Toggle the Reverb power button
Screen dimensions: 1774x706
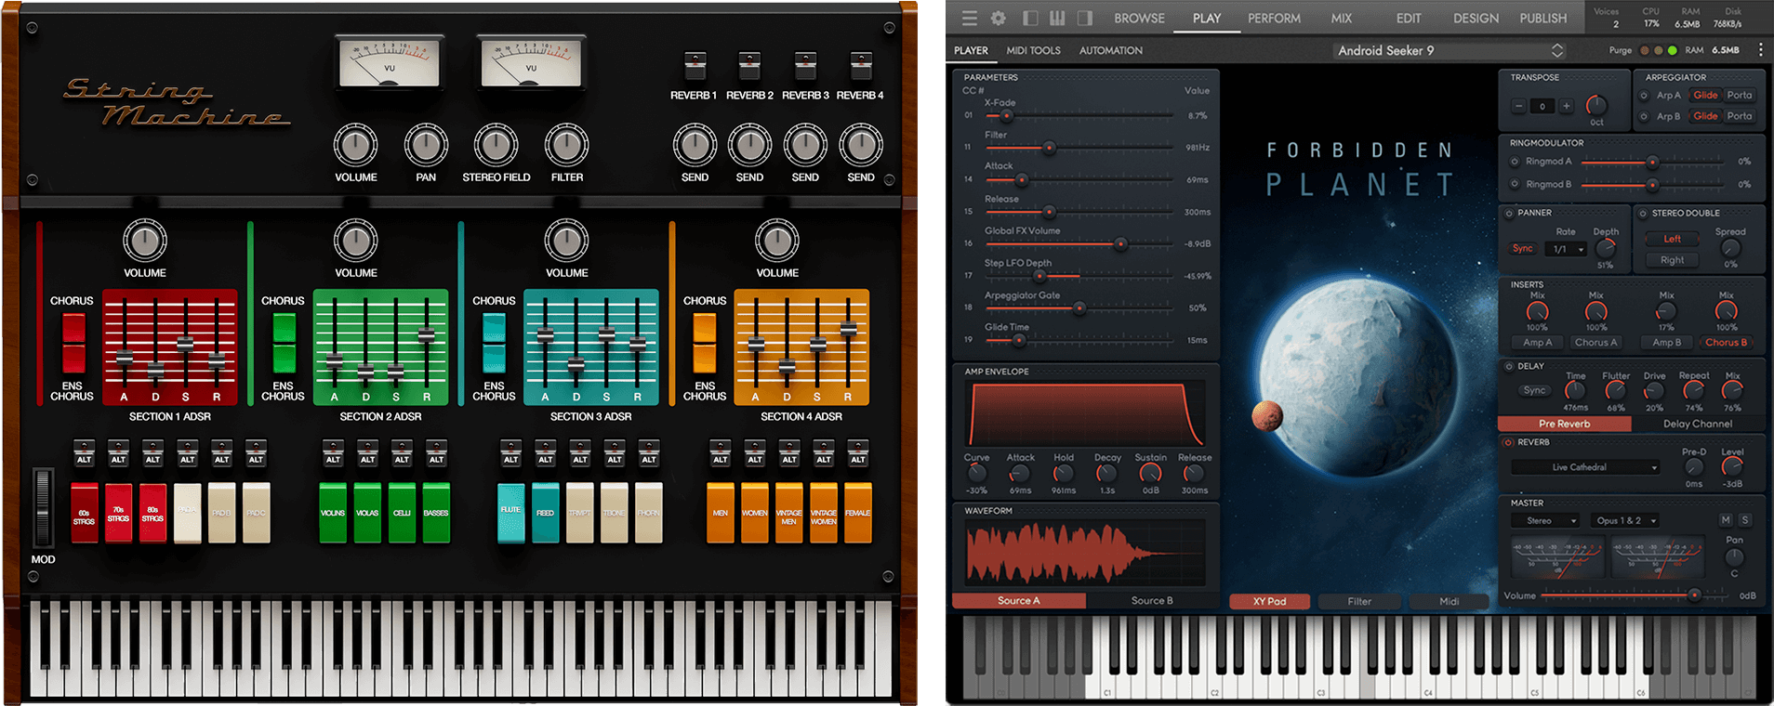click(x=1508, y=442)
